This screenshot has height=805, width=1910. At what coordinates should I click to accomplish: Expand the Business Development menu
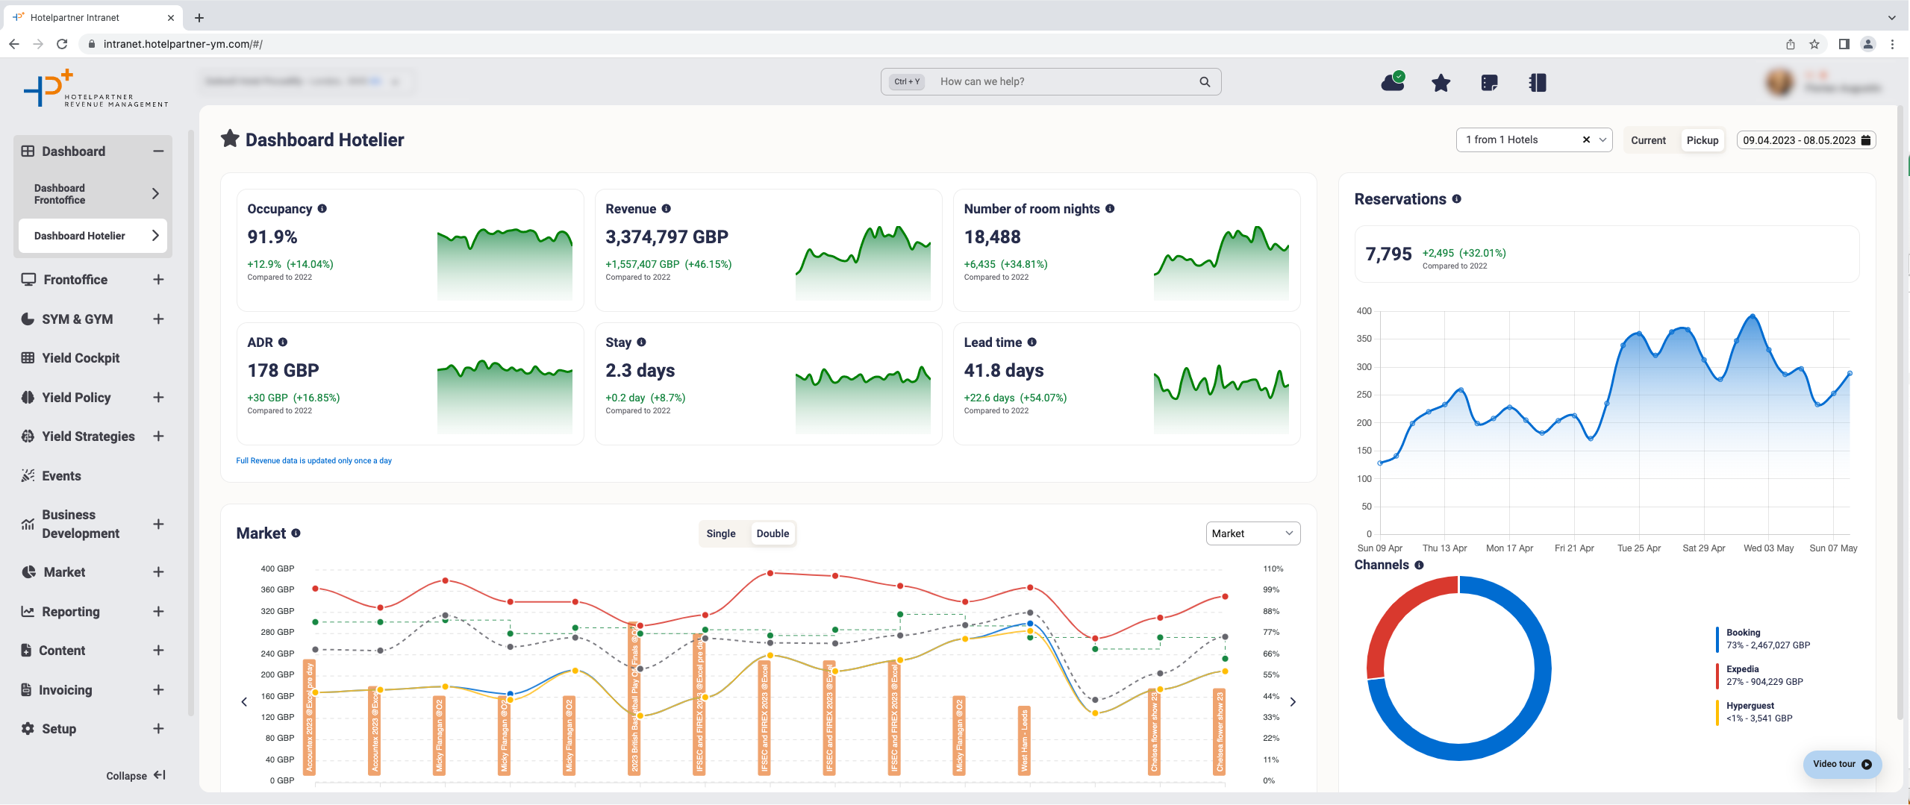[x=158, y=524]
